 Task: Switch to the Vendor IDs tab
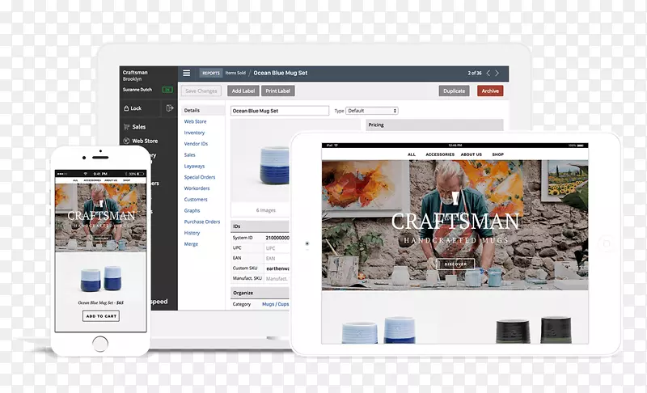[196, 144]
